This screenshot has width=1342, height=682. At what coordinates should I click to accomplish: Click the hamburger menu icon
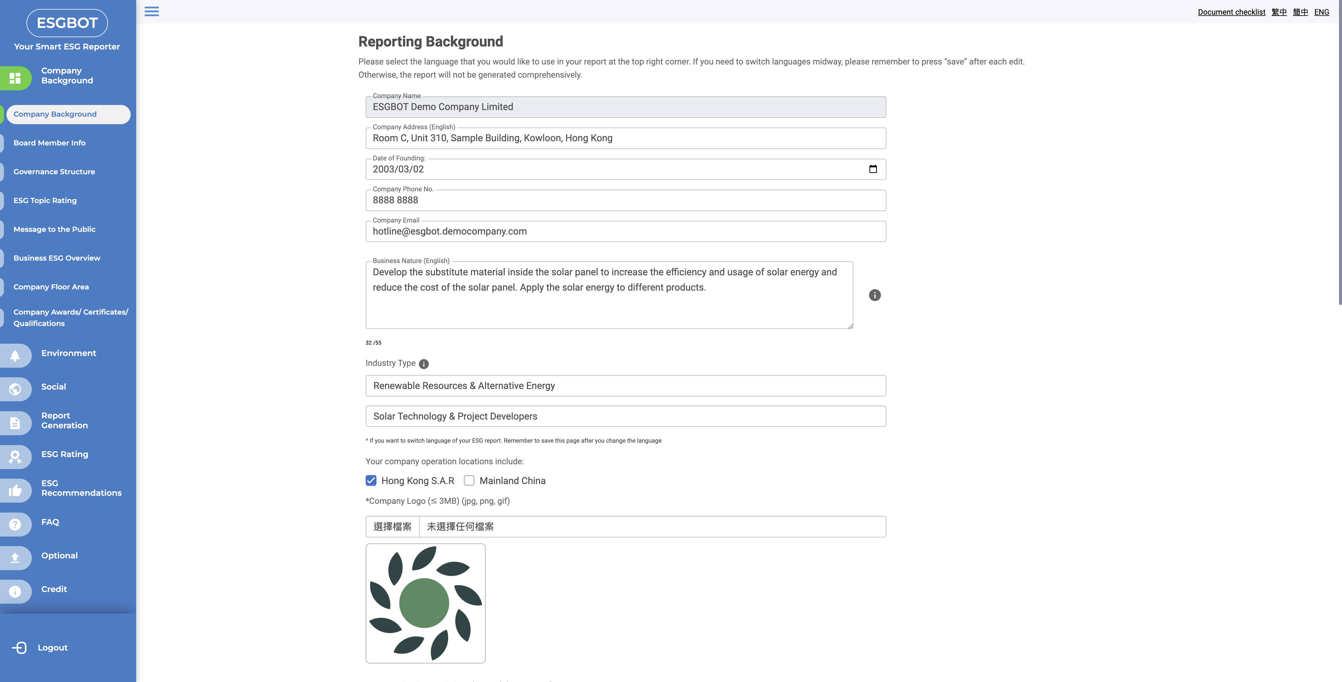click(x=151, y=11)
